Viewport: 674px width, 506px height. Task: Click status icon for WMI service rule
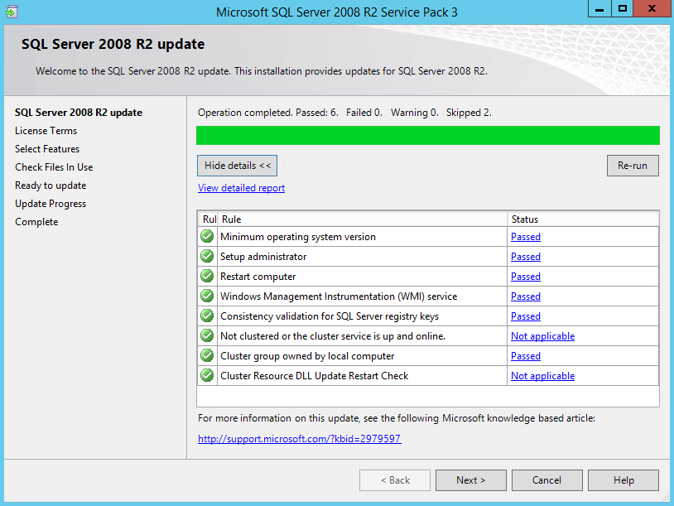coord(206,296)
